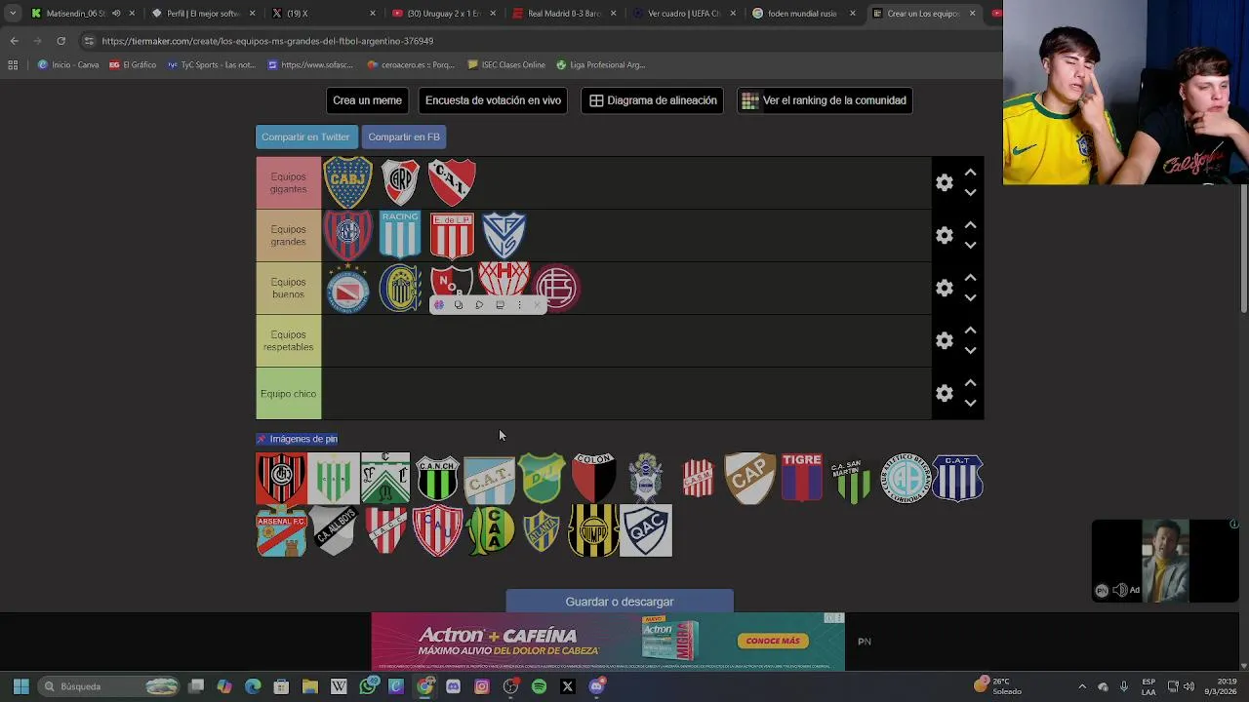Pick the Estudiantes E de LP crest
The width and height of the screenshot is (1249, 702).
pos(452,235)
